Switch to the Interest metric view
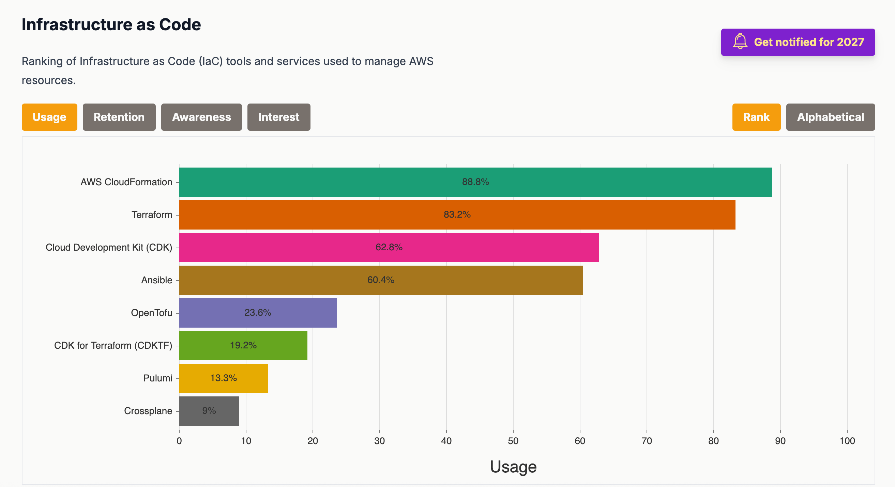 tap(278, 117)
